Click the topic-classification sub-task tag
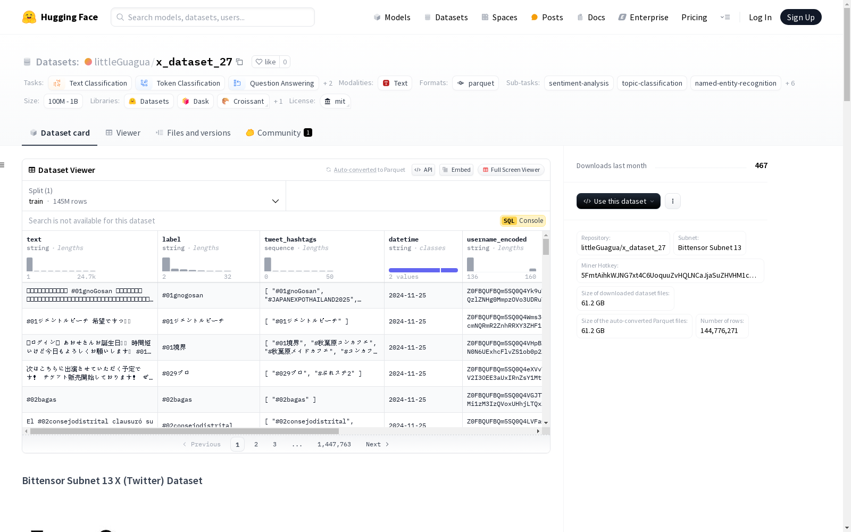The width and height of the screenshot is (851, 532). (x=652, y=83)
